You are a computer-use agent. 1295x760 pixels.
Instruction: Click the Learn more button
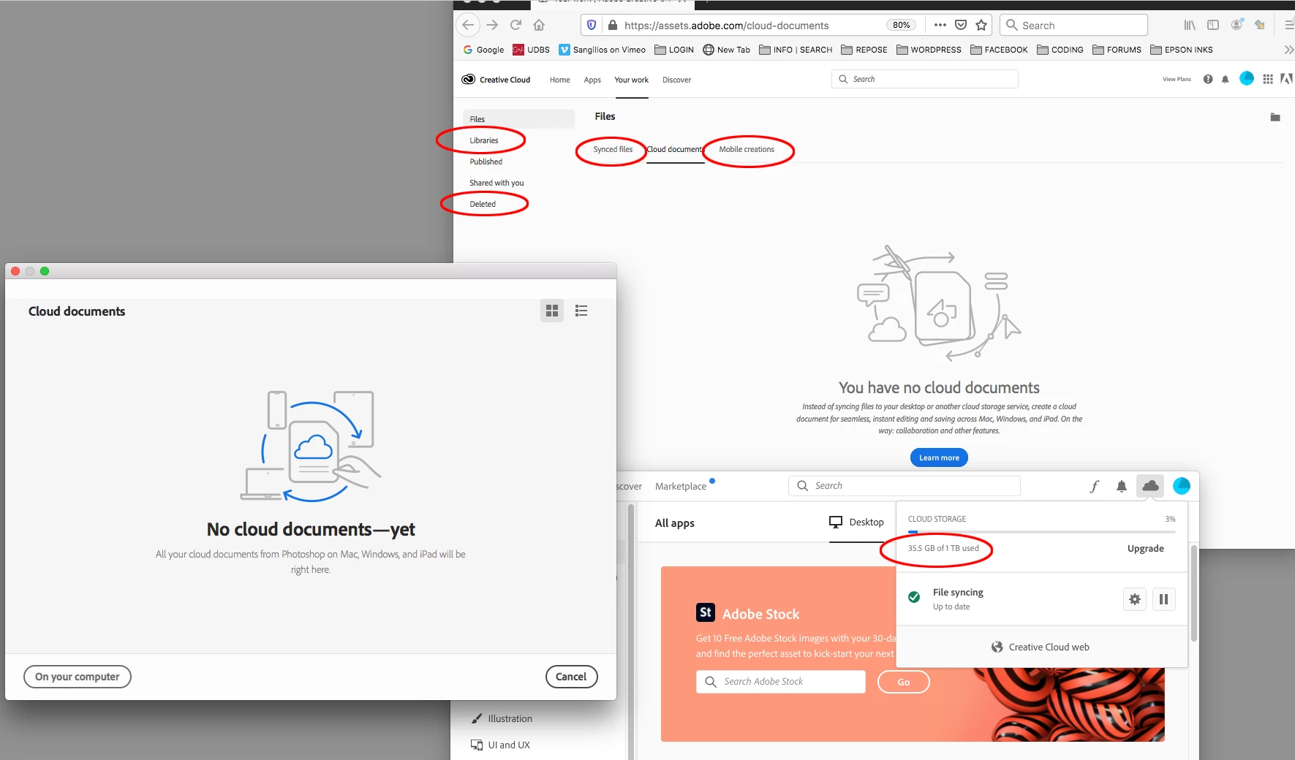click(939, 457)
